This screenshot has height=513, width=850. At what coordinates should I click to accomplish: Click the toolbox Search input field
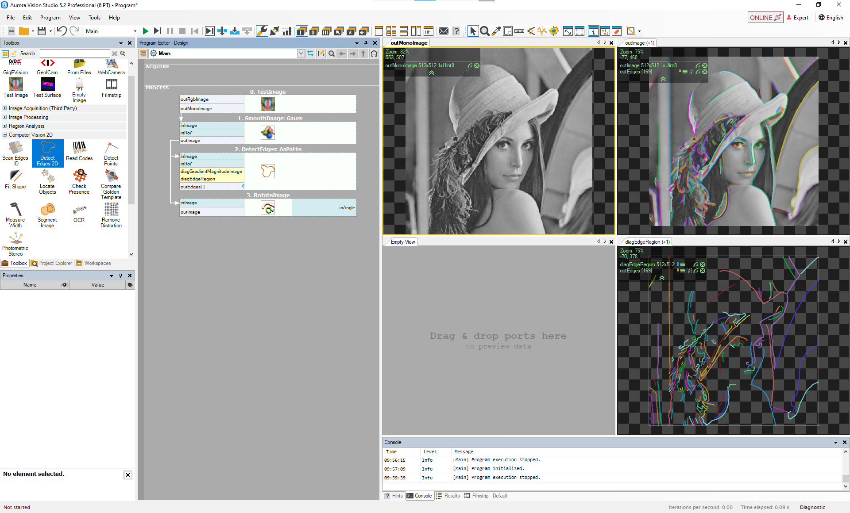74,54
